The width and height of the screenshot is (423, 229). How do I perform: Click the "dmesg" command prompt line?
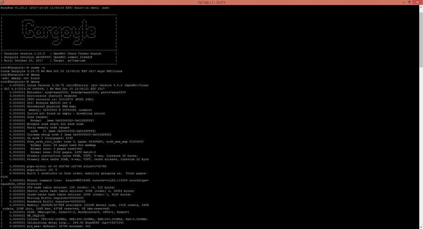pyautogui.click(x=20, y=82)
